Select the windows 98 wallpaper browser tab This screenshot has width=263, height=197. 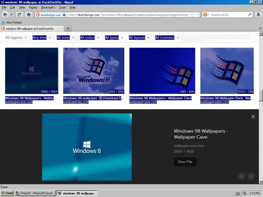(32, 29)
